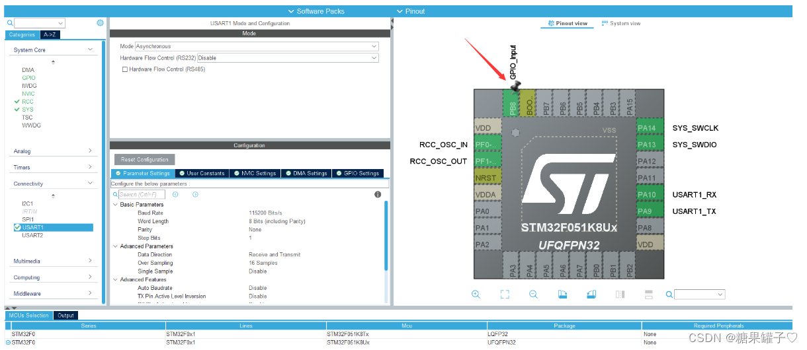Switch to Pinout view
Screen dimensions: 807x350
567,23
